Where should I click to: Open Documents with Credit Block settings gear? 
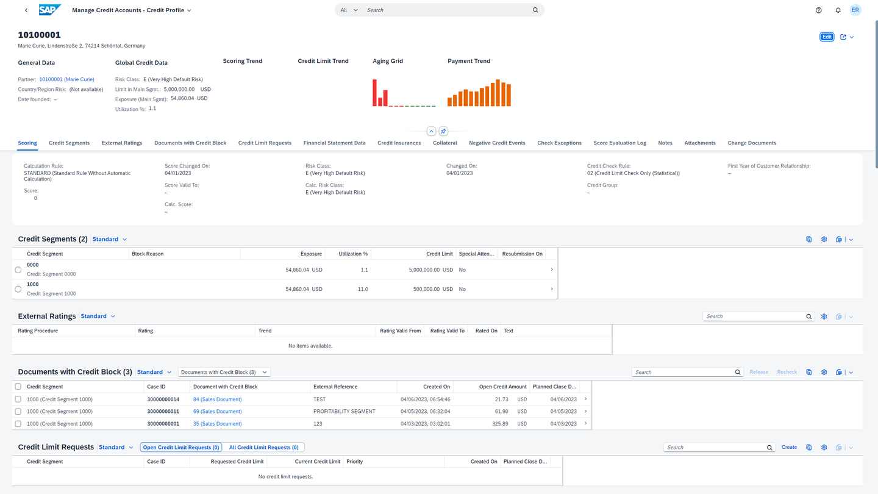(x=824, y=372)
